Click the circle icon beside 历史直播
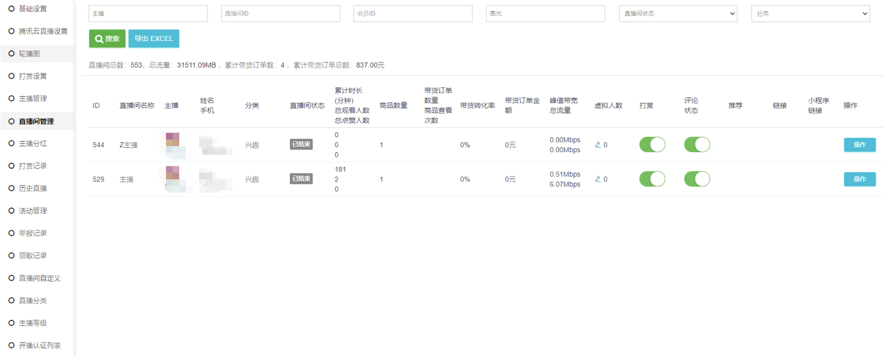This screenshot has height=357, width=884. pyautogui.click(x=12, y=188)
